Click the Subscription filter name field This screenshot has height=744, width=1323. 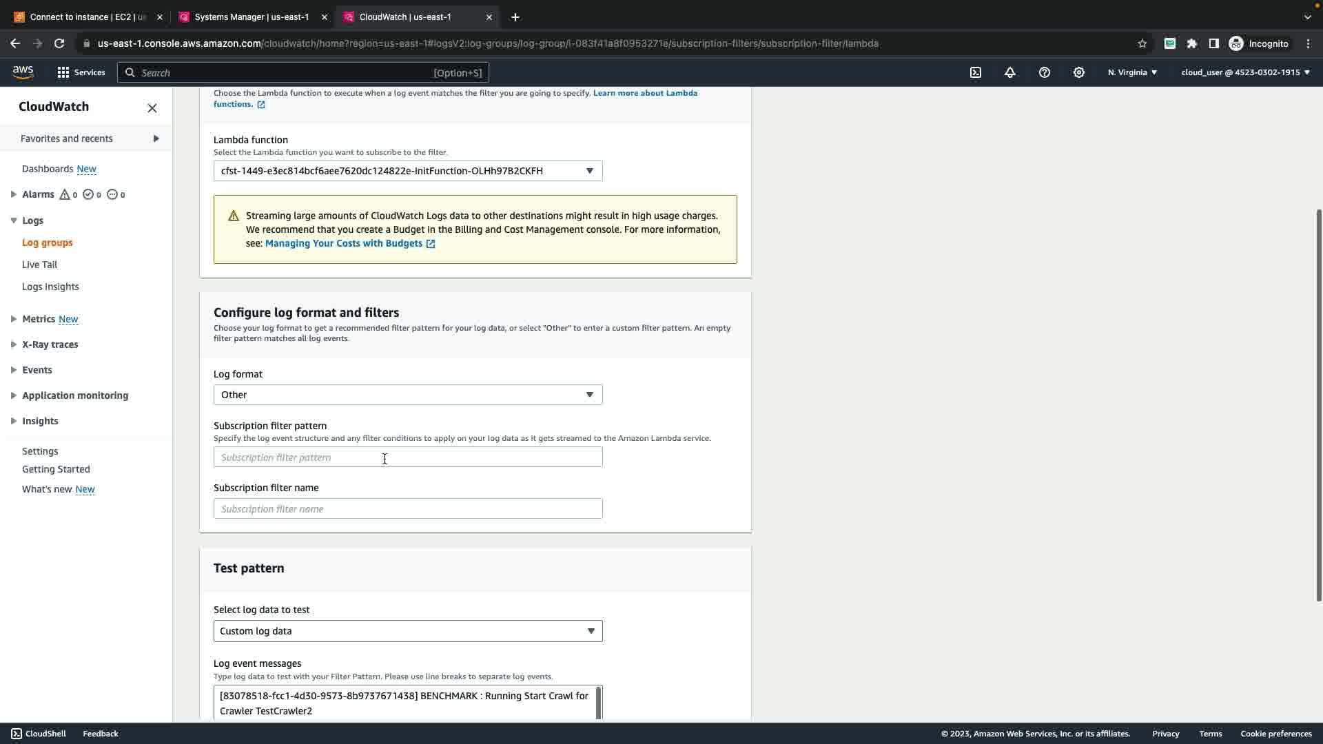[x=408, y=509]
